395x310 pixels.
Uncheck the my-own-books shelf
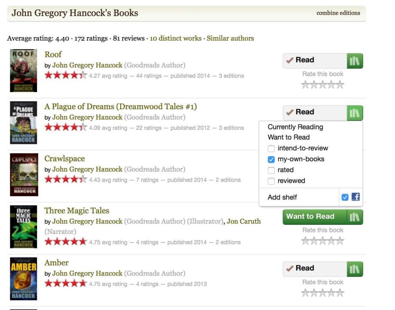[x=271, y=159]
